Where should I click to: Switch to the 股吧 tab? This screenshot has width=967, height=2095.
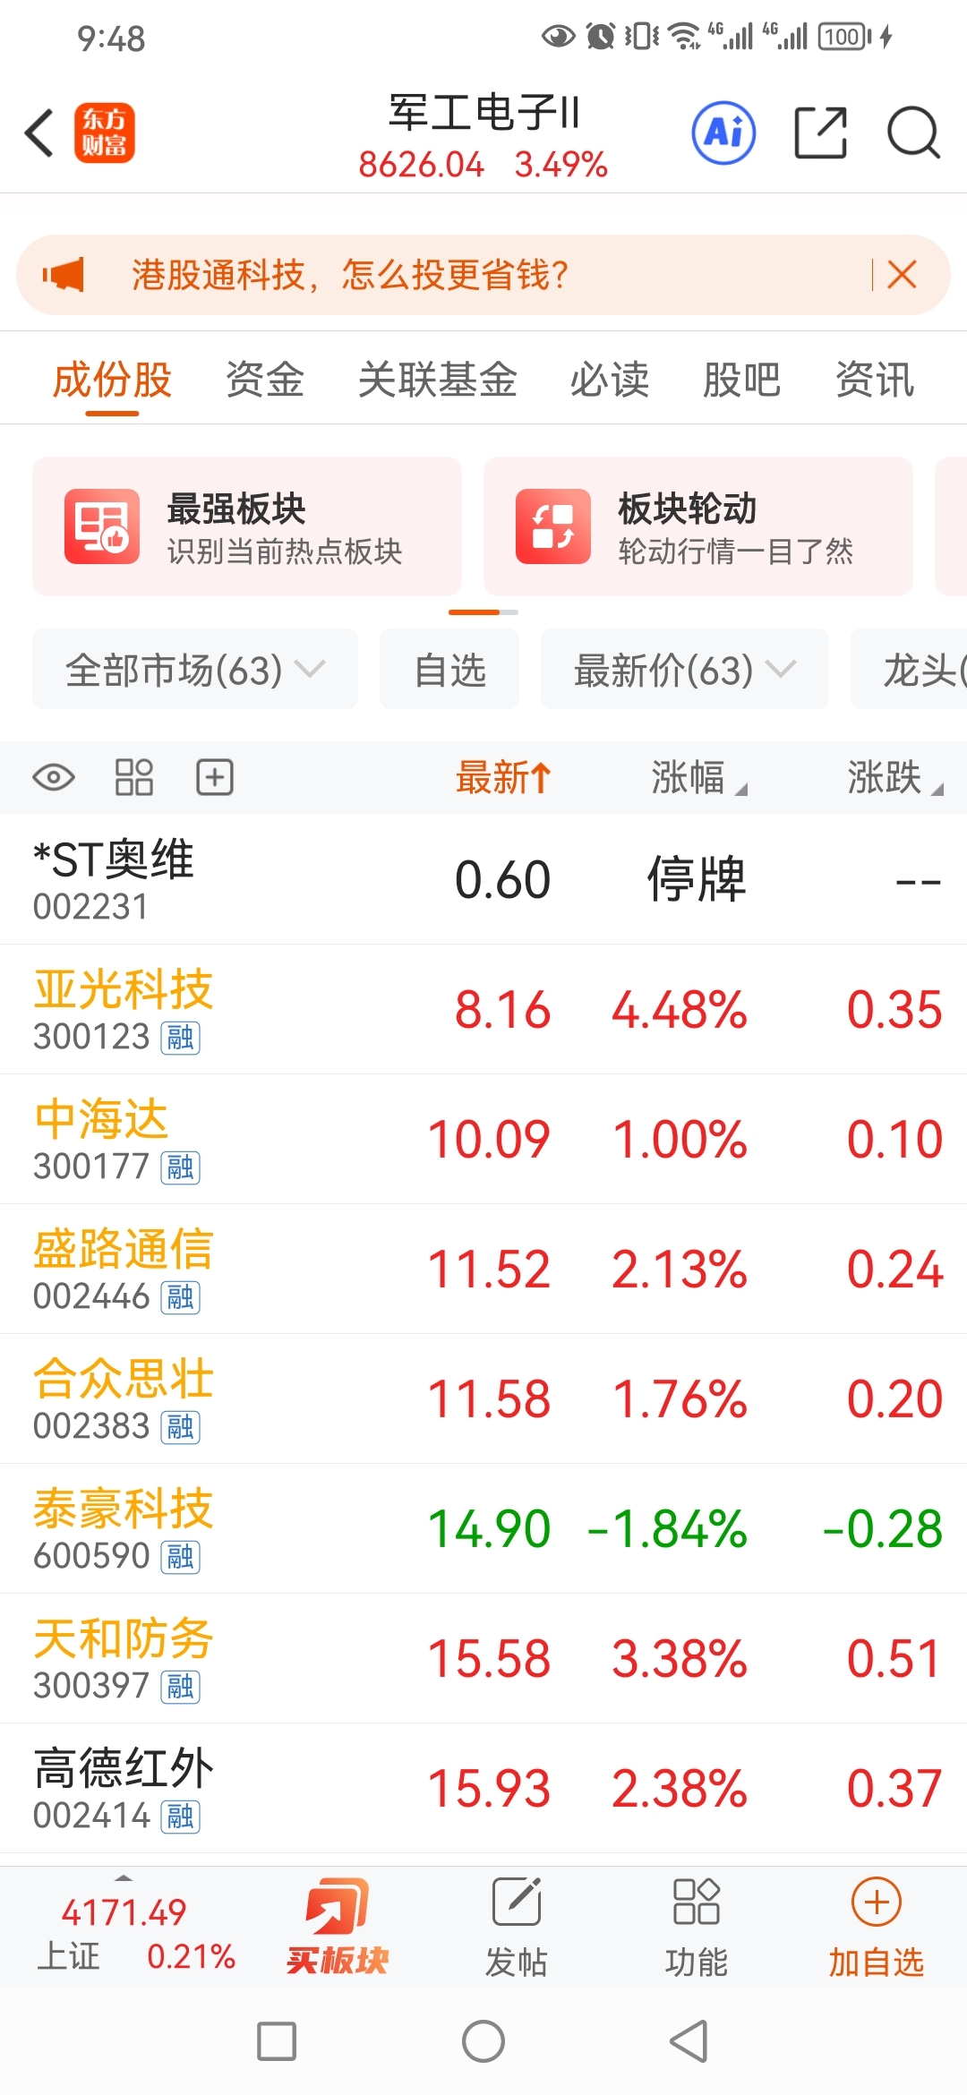coord(742,380)
